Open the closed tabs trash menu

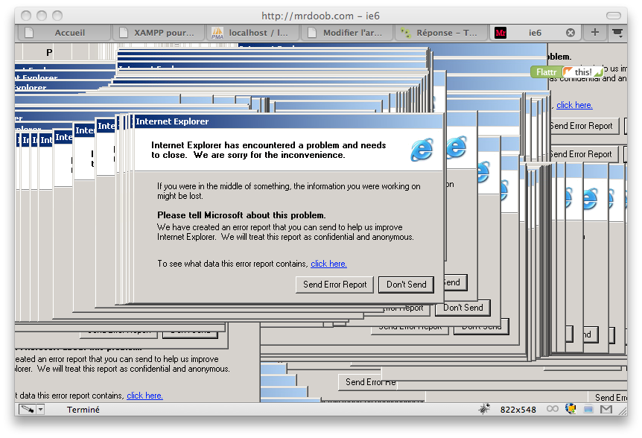[x=617, y=33]
